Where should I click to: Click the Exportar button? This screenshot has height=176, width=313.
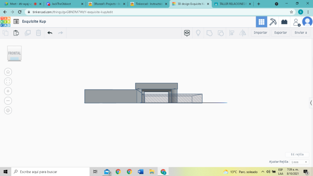tap(280, 33)
